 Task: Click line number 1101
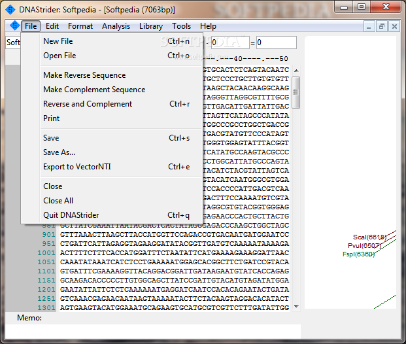tap(46, 271)
